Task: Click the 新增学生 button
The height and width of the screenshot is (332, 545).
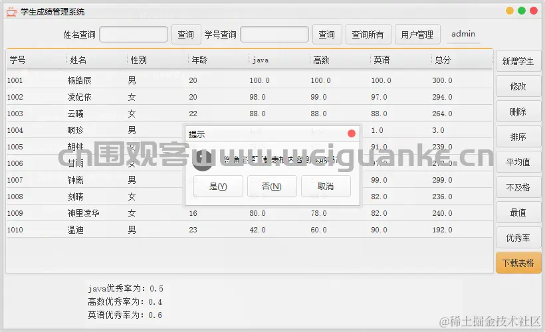Action: coord(518,61)
